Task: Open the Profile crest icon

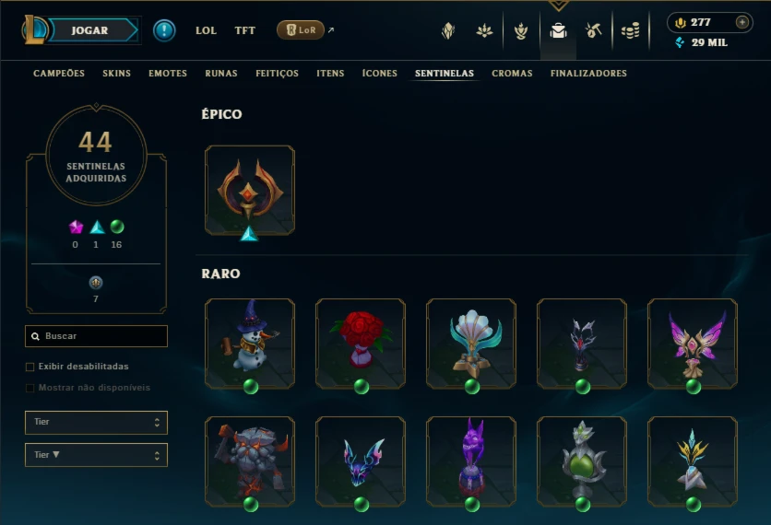Action: (448, 31)
